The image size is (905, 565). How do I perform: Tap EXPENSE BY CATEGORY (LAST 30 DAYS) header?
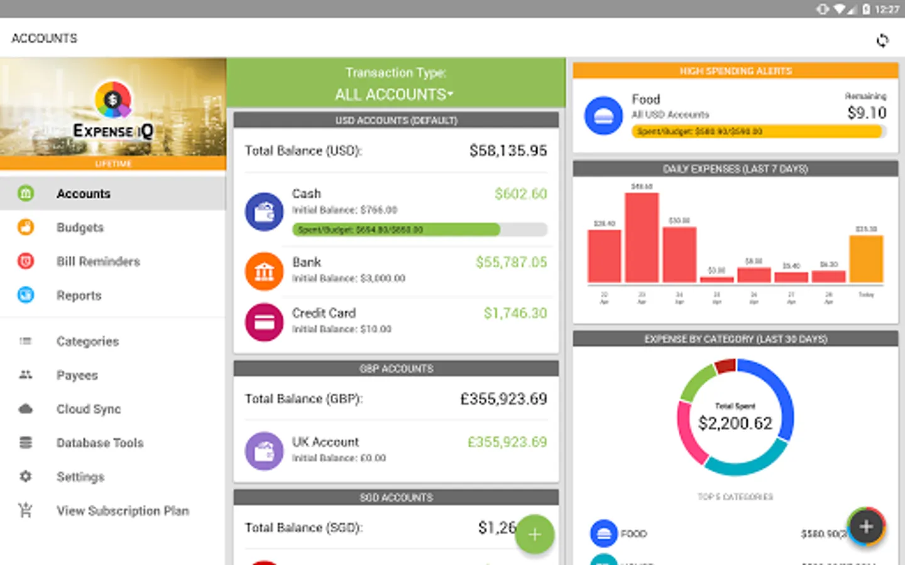[x=735, y=339]
